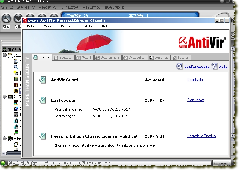This screenshot has height=170, width=239.
Task: Open 安全日志(A) menu in Micropoint window
Action: point(70,7)
